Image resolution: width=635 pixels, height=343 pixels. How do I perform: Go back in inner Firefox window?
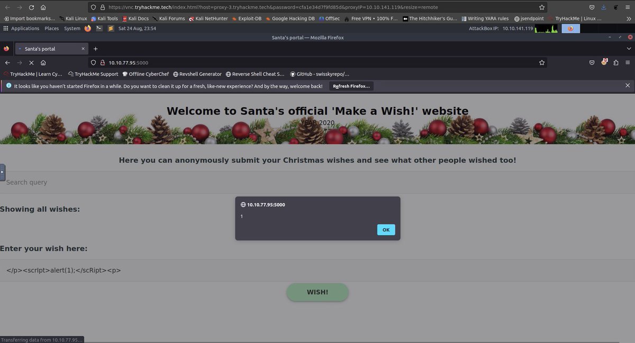[x=7, y=62]
